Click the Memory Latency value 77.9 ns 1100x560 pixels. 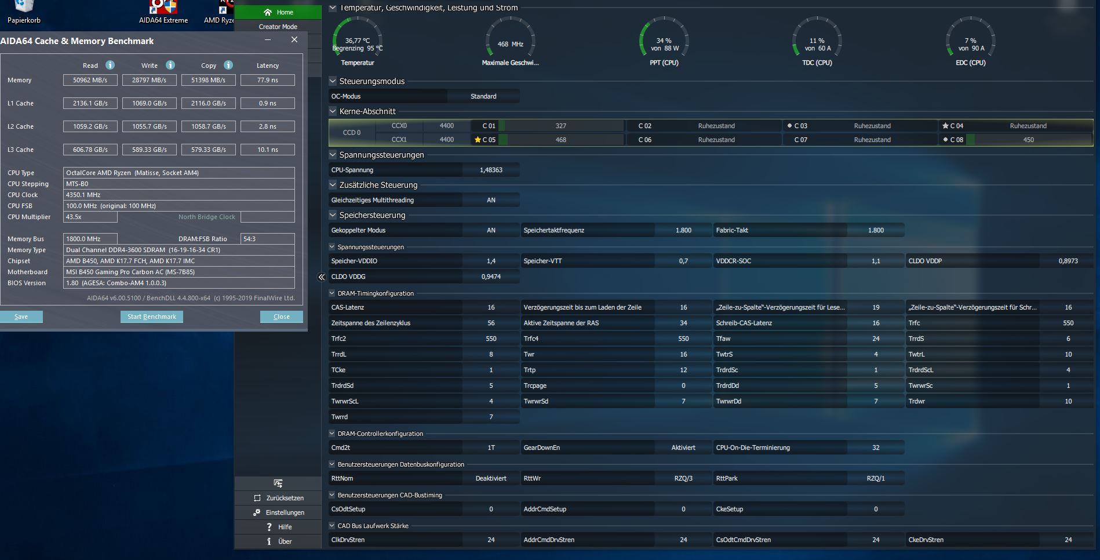[268, 80]
